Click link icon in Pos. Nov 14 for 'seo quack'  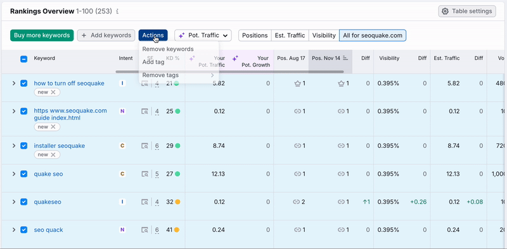click(341, 230)
